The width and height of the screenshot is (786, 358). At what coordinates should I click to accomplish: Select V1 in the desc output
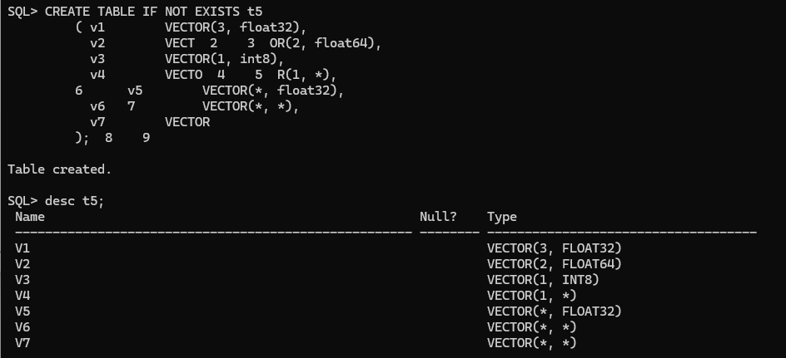coord(22,248)
